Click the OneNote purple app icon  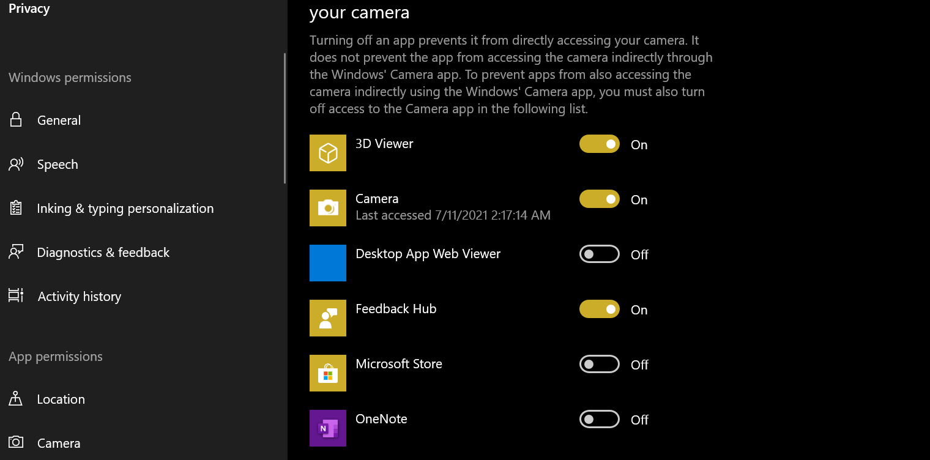pos(328,428)
